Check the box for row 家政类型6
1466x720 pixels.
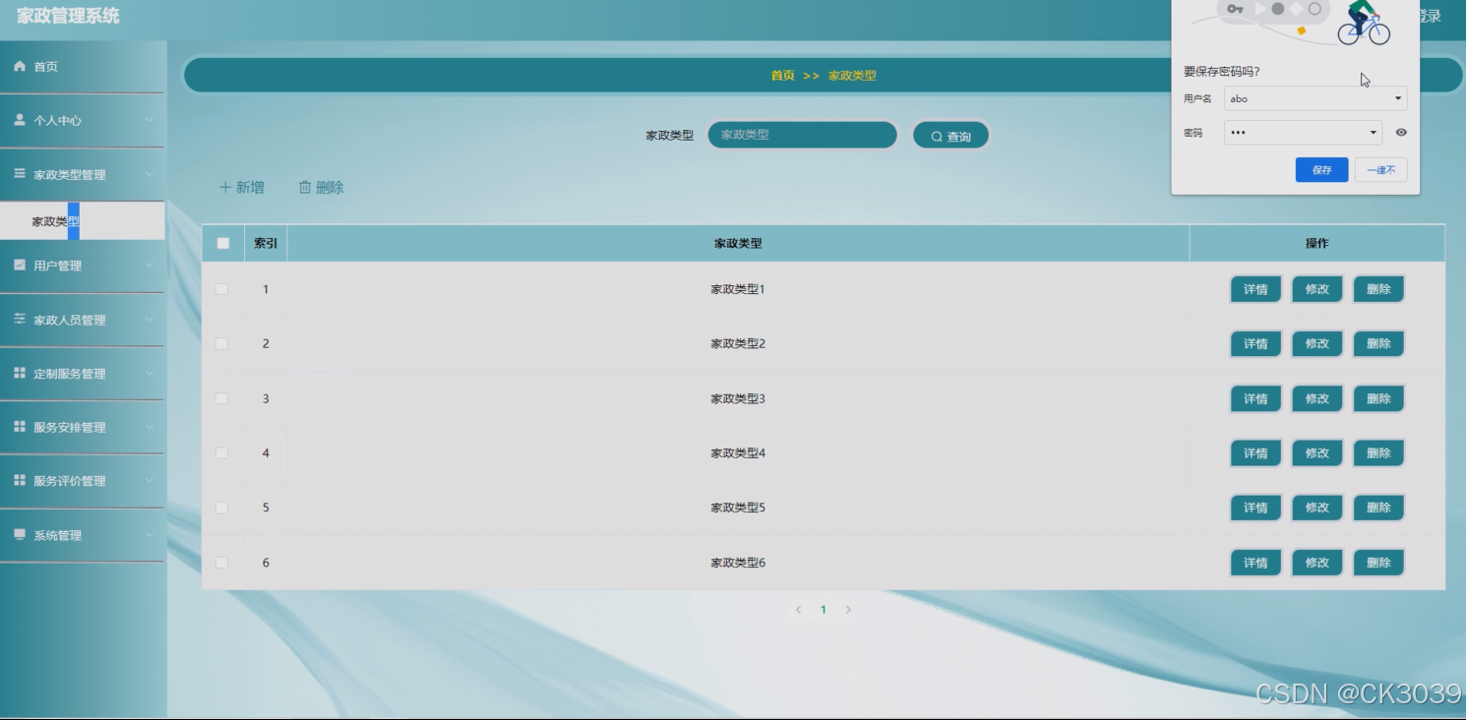(x=221, y=563)
